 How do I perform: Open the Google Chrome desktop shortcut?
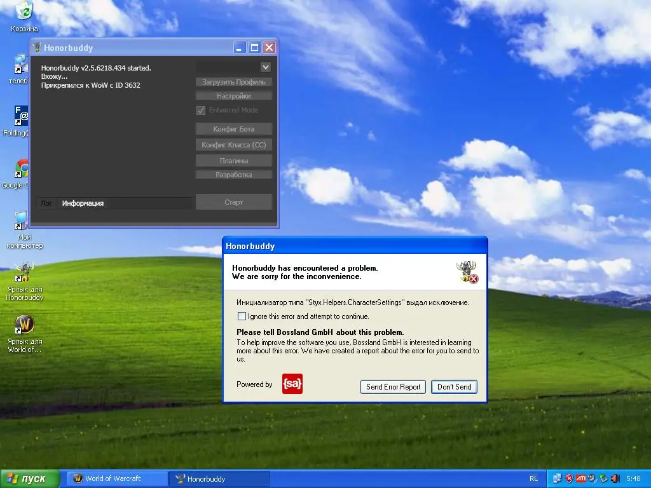coord(23,170)
